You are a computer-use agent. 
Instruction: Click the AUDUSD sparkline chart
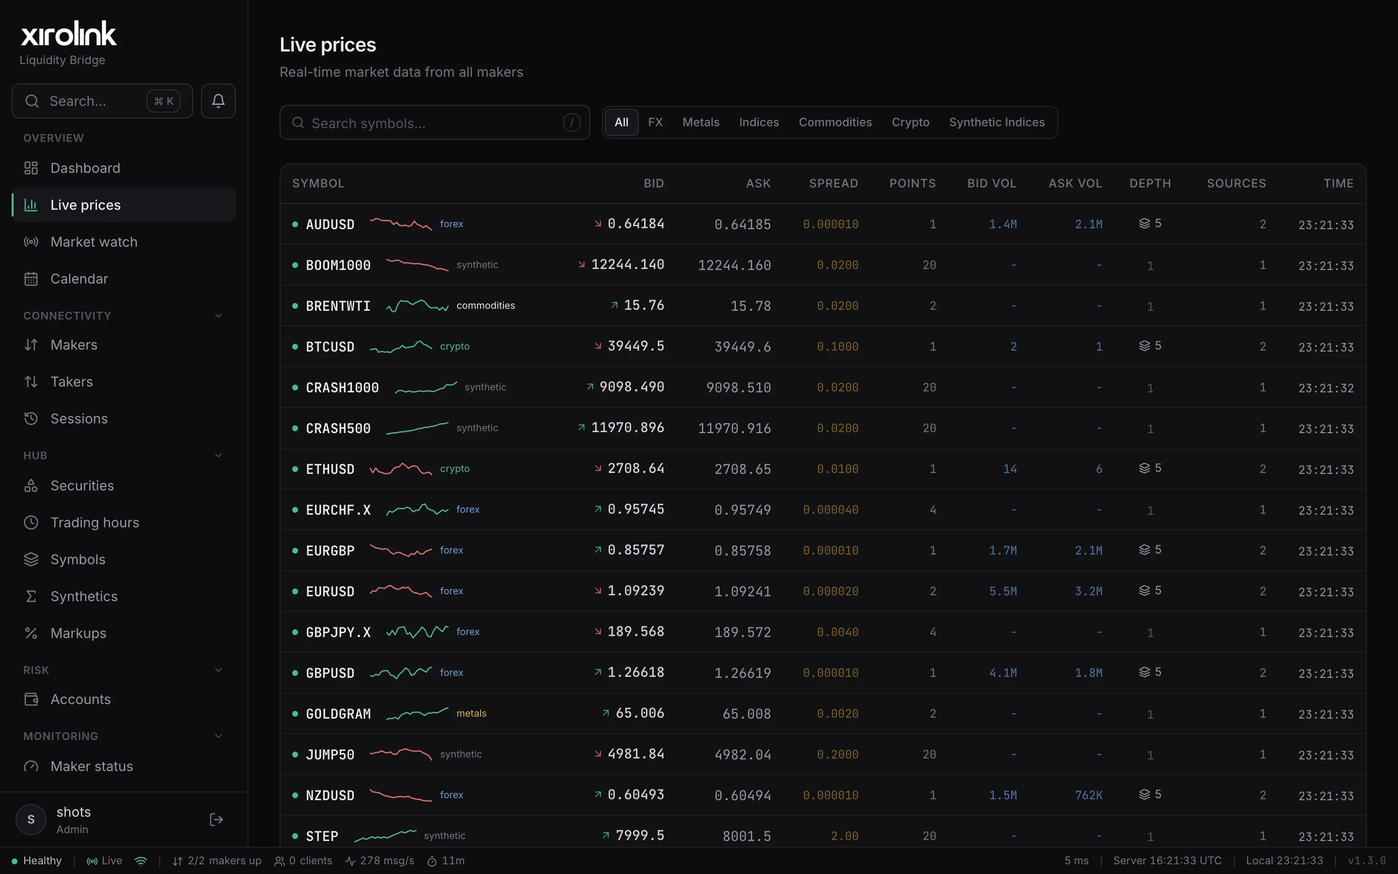click(x=400, y=223)
